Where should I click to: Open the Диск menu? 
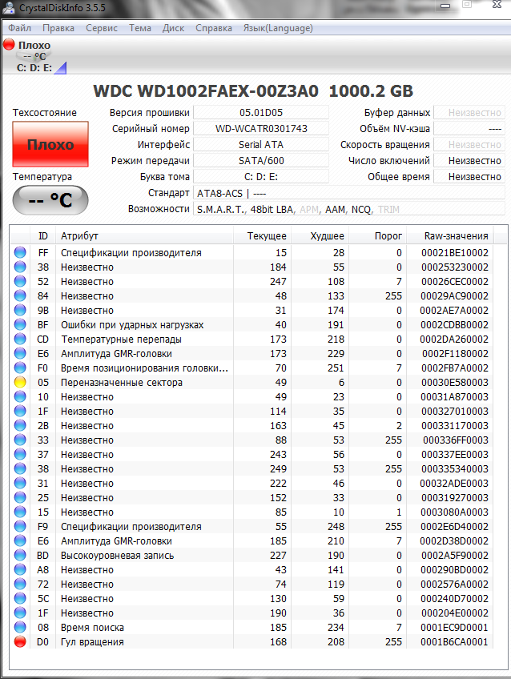(173, 28)
